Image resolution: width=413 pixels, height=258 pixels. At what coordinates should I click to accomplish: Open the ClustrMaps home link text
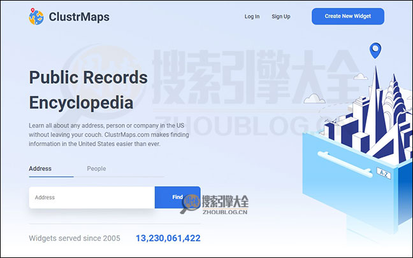click(x=79, y=17)
